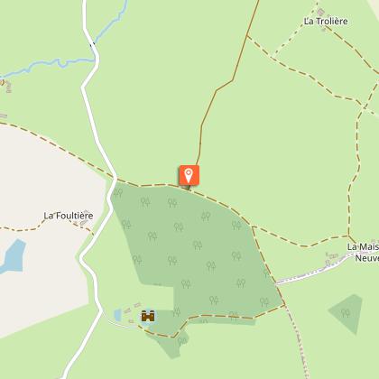Click the small pond beside the castle
Screen dimensions: 379x379
tap(118, 315)
